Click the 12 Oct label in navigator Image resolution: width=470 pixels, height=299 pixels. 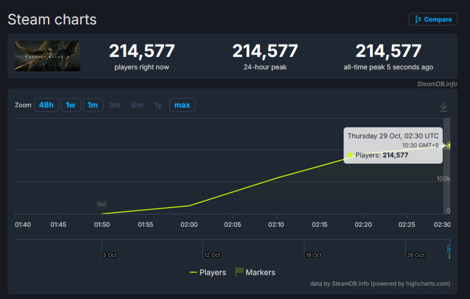[x=212, y=255]
